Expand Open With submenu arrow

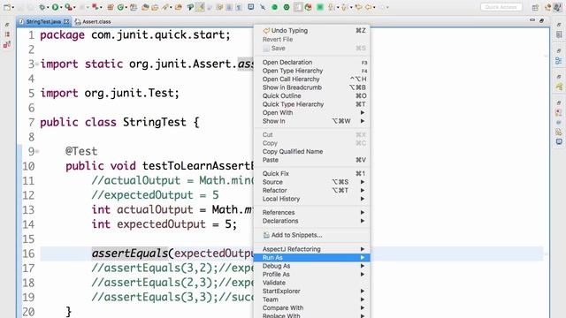[362, 113]
